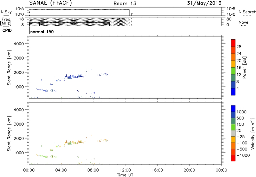Click the 'Nave' legend label
Viewport: 256px width, 177px height.
[x=244, y=22]
